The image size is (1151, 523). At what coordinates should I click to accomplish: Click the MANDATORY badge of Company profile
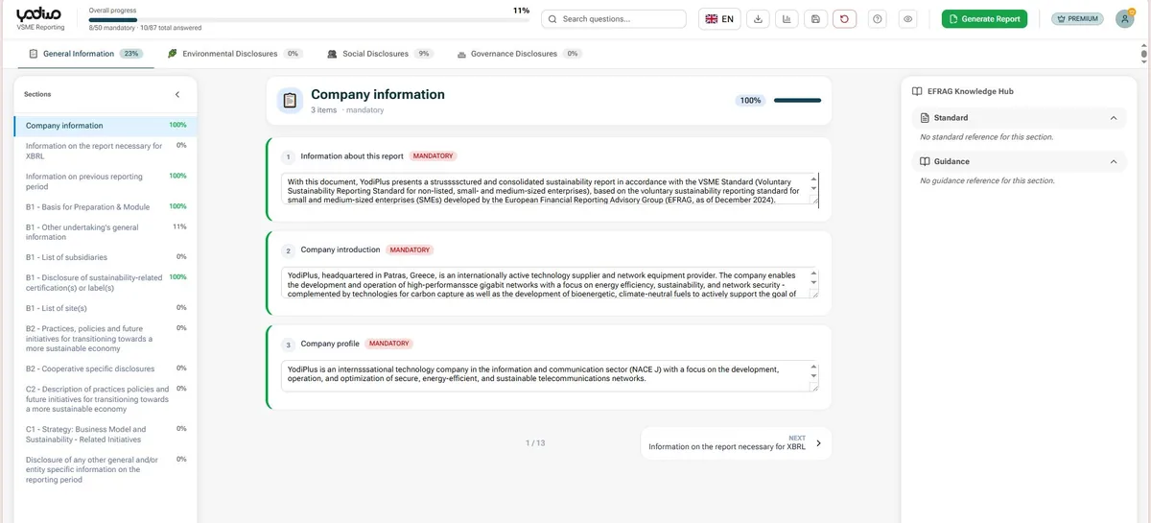[389, 344]
